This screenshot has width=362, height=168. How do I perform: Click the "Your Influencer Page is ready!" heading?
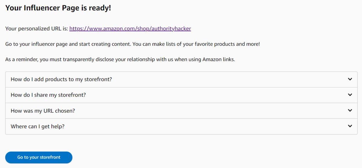pyautogui.click(x=58, y=8)
